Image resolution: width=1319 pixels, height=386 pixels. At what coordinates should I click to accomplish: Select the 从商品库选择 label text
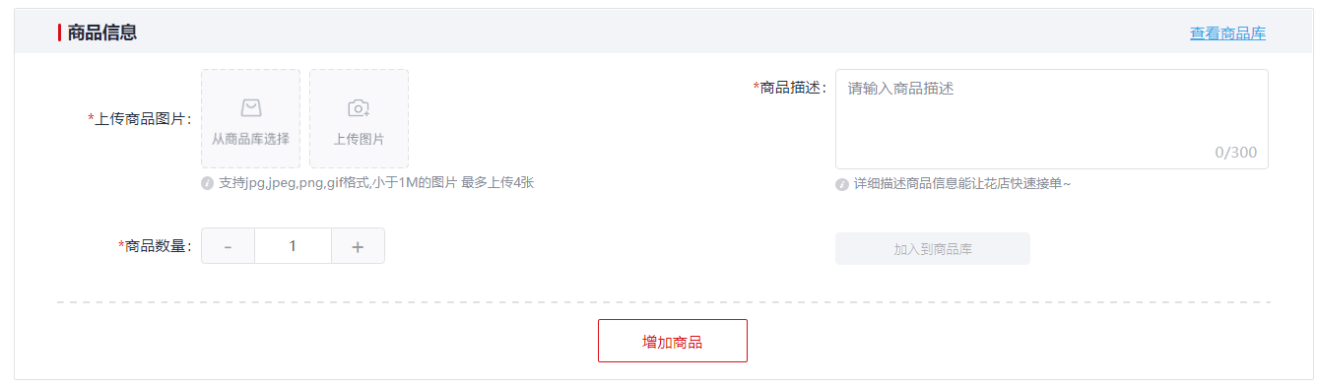click(250, 139)
